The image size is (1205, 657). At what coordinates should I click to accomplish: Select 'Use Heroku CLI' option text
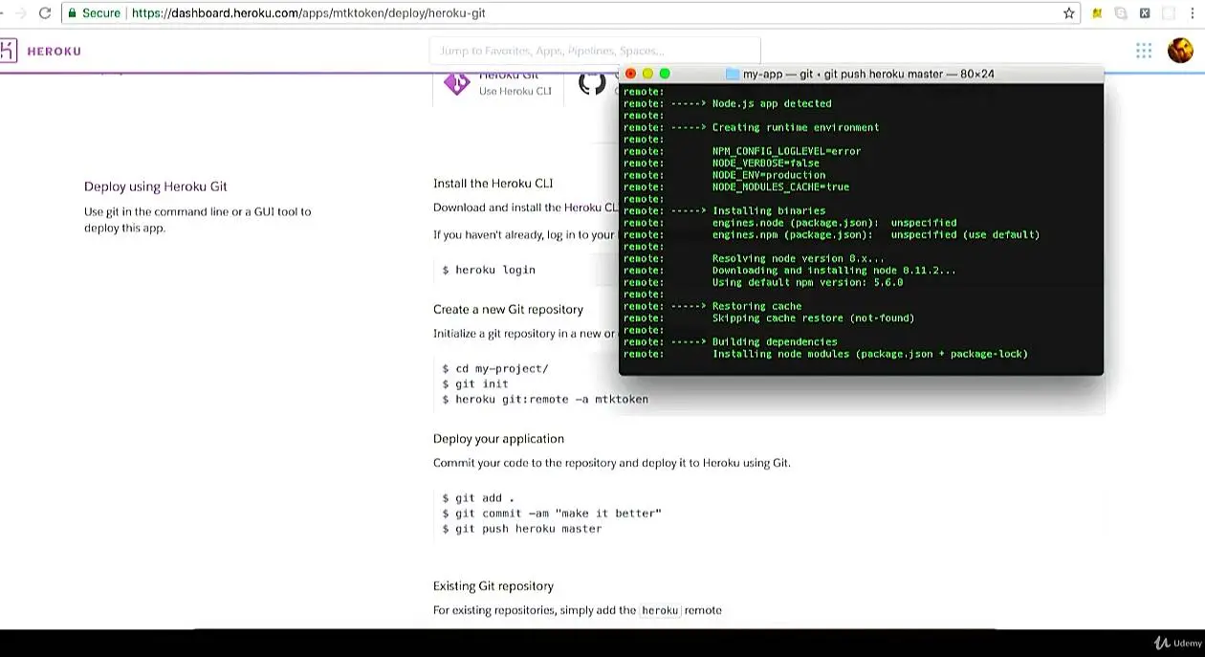pyautogui.click(x=515, y=91)
